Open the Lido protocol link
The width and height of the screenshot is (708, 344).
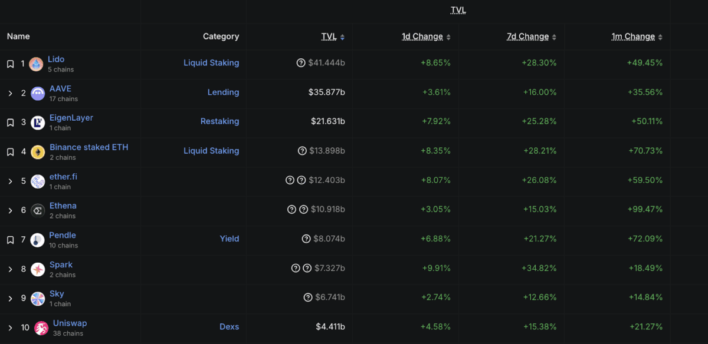tap(56, 59)
